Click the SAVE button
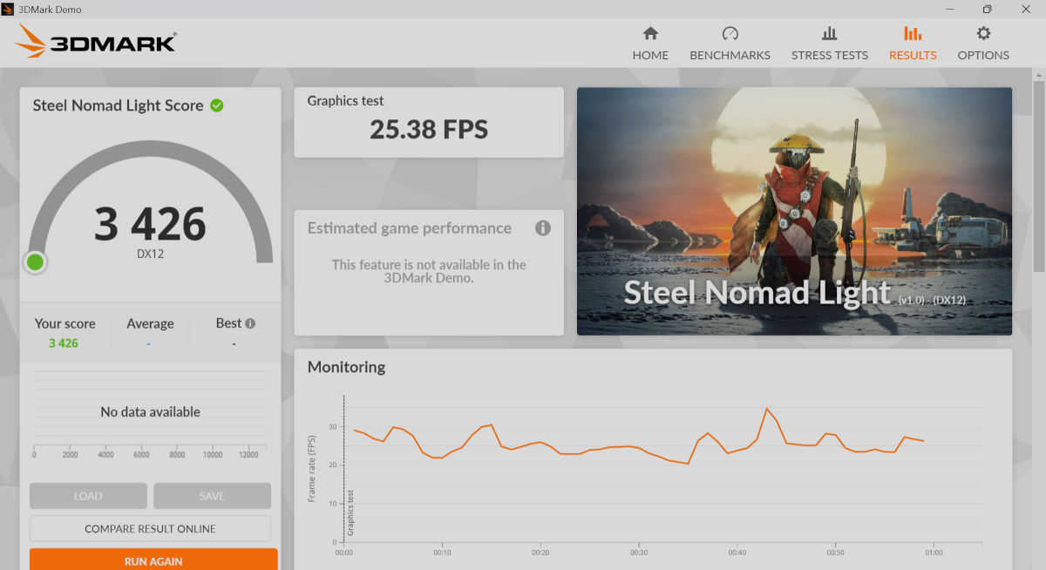Image resolution: width=1046 pixels, height=570 pixels. [212, 496]
